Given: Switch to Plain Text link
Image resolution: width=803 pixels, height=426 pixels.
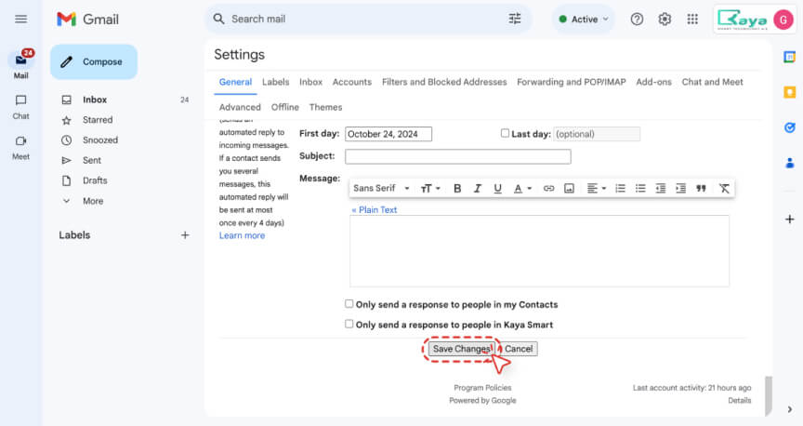Looking at the screenshot, I should tap(375, 209).
